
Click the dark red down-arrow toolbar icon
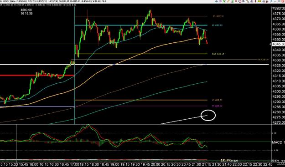pyautogui.click(x=255, y=1)
